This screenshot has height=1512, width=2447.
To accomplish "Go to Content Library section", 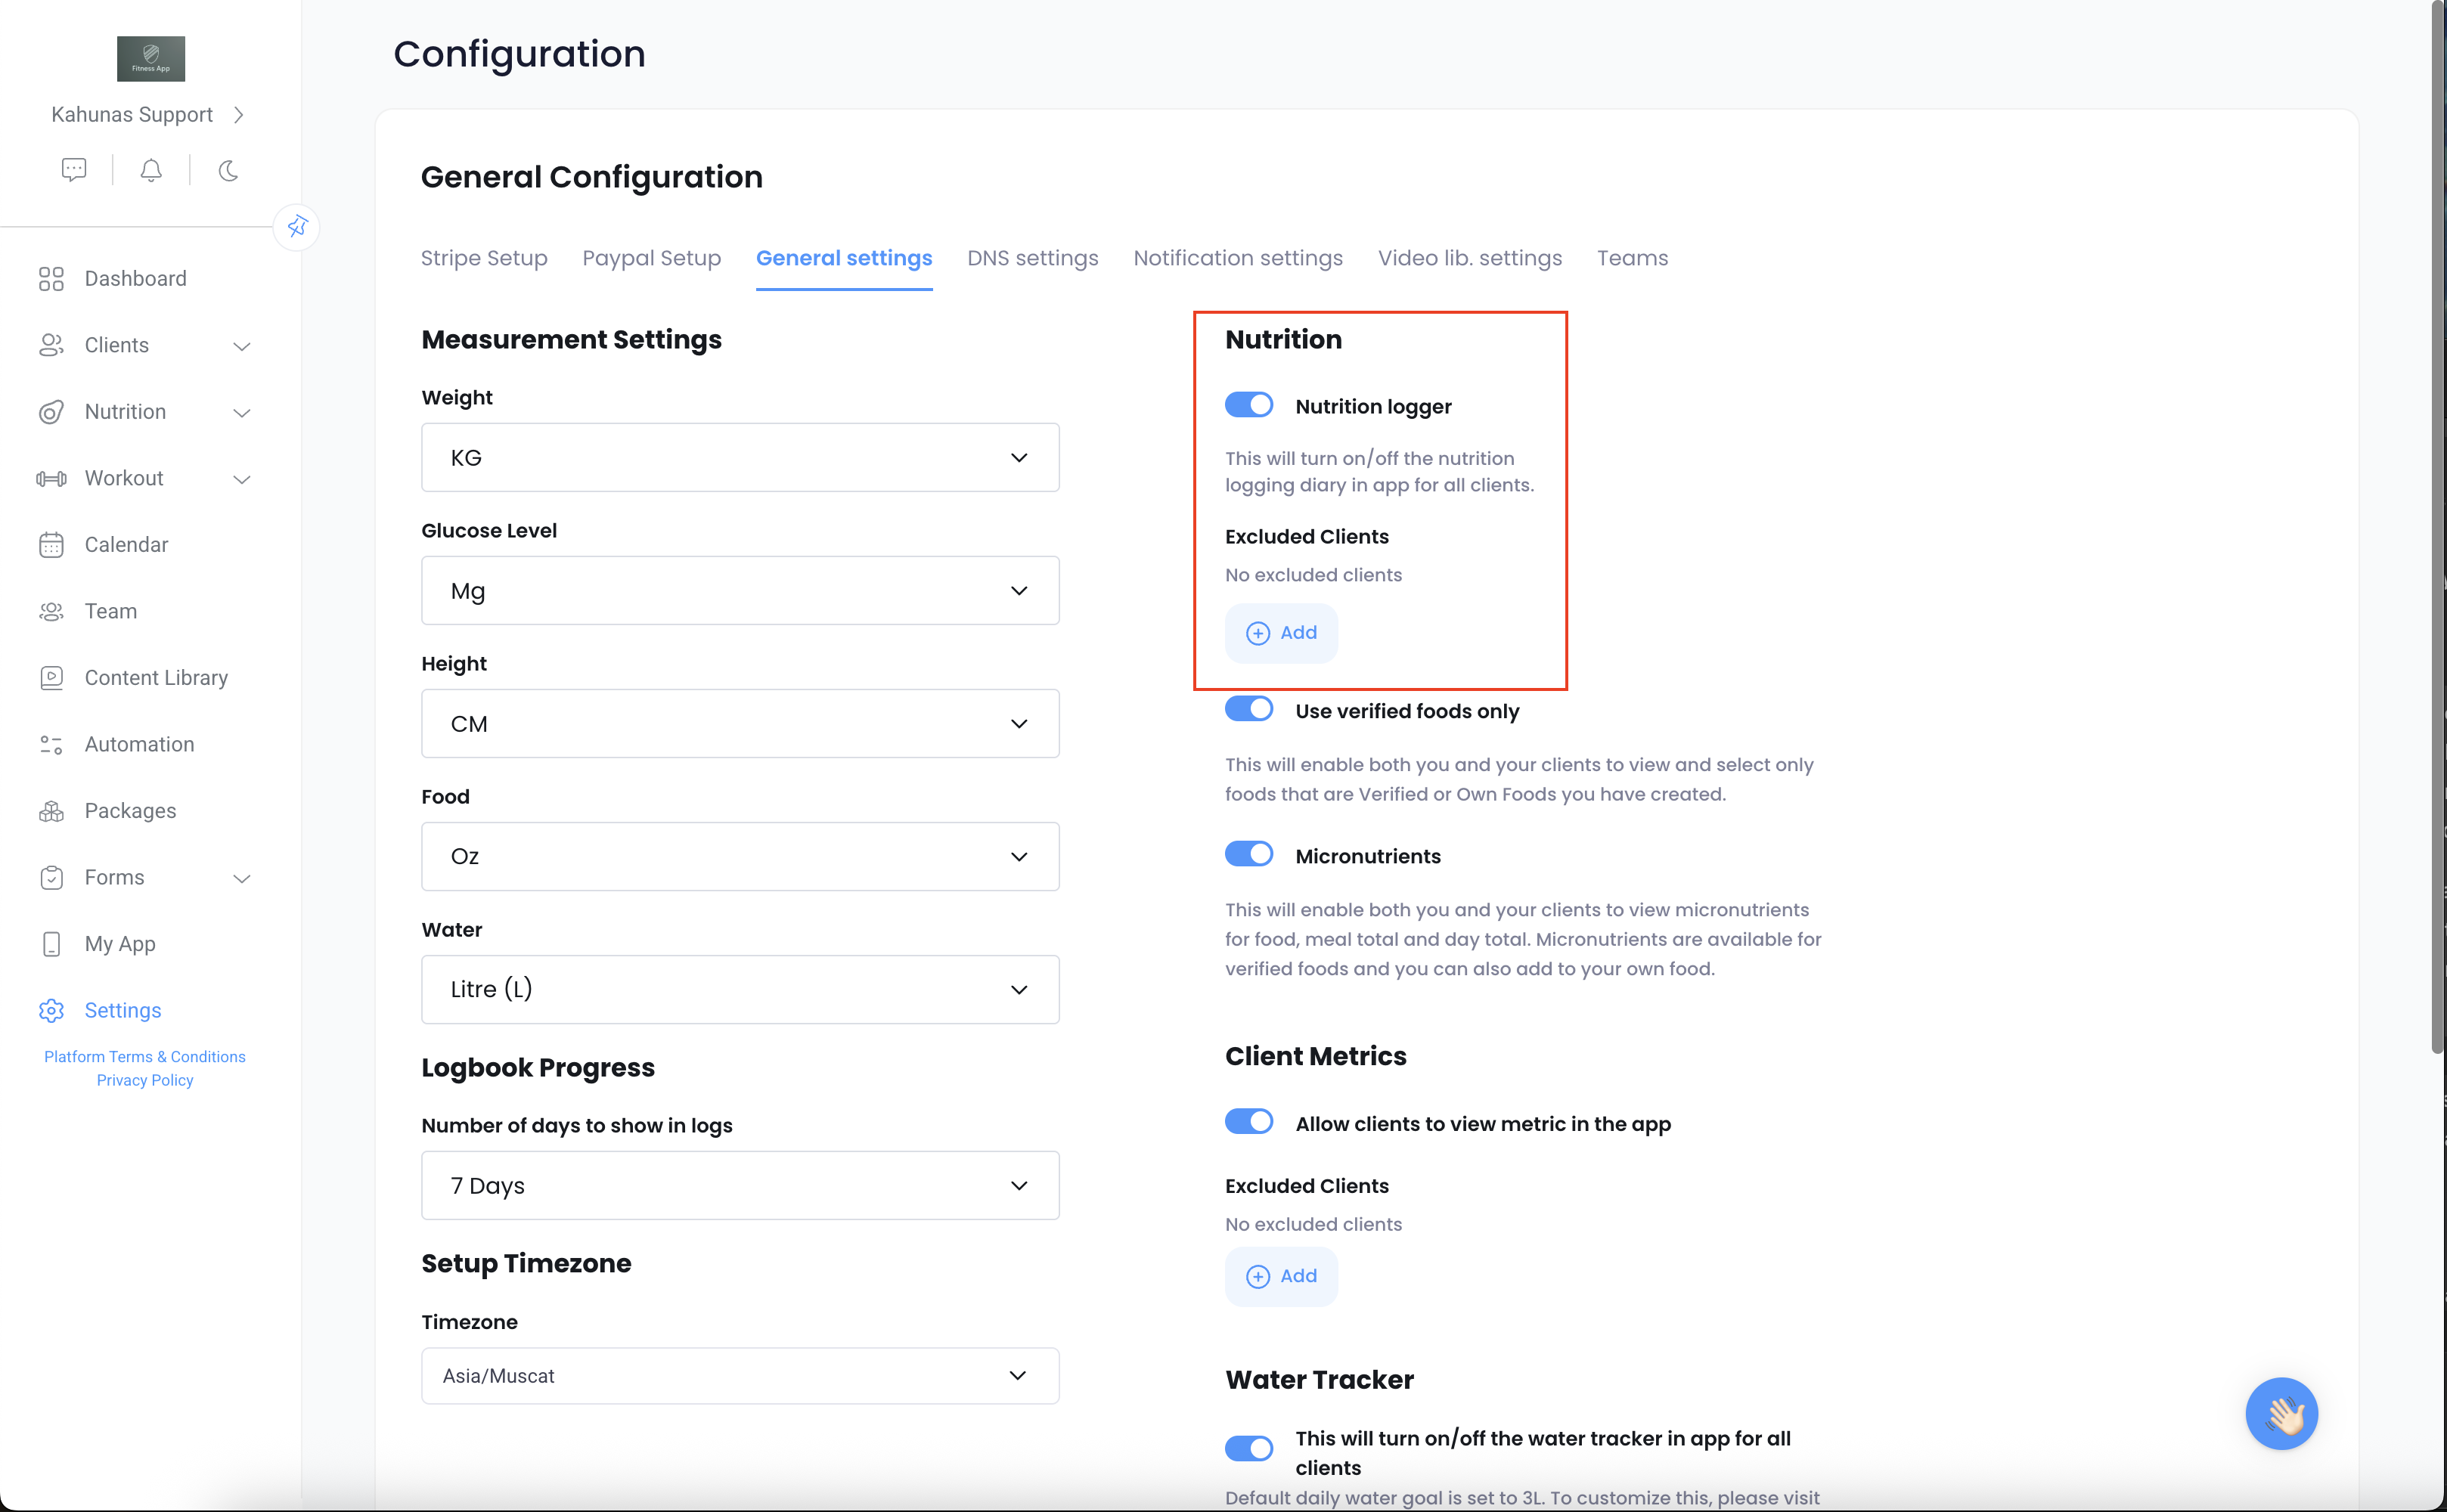I will tap(156, 677).
